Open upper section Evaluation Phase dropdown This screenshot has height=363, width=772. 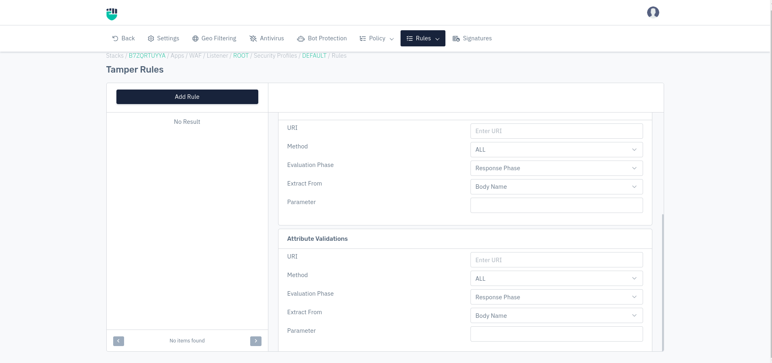557,168
